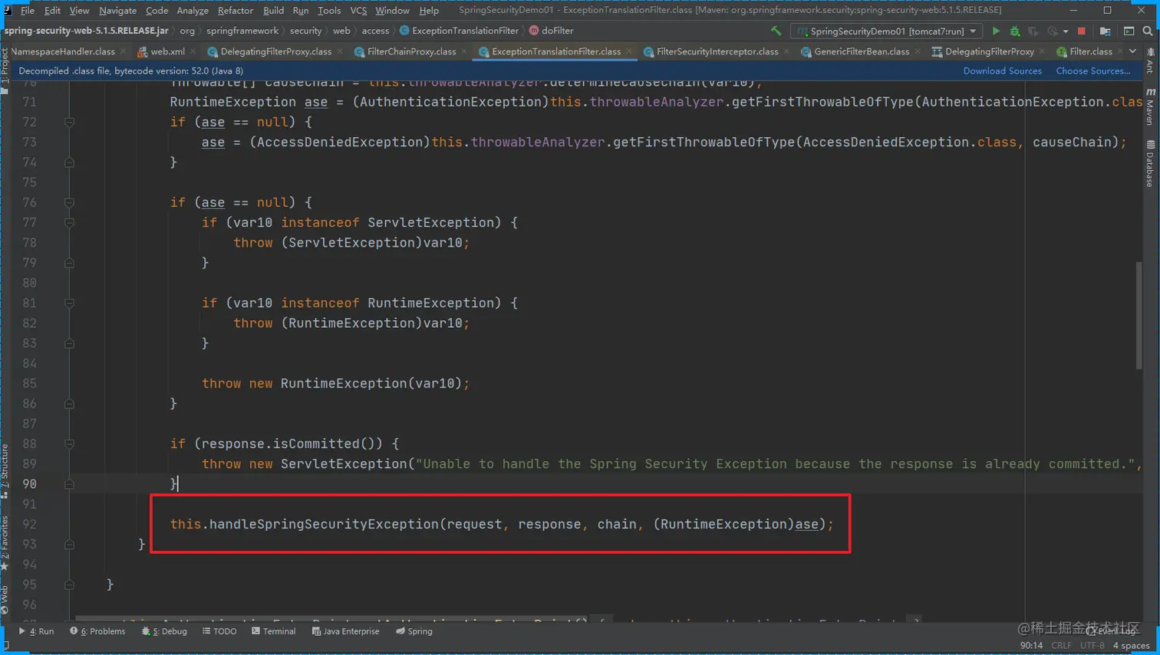The height and width of the screenshot is (655, 1160).
Task: Open the Database tool window
Action: [1150, 164]
